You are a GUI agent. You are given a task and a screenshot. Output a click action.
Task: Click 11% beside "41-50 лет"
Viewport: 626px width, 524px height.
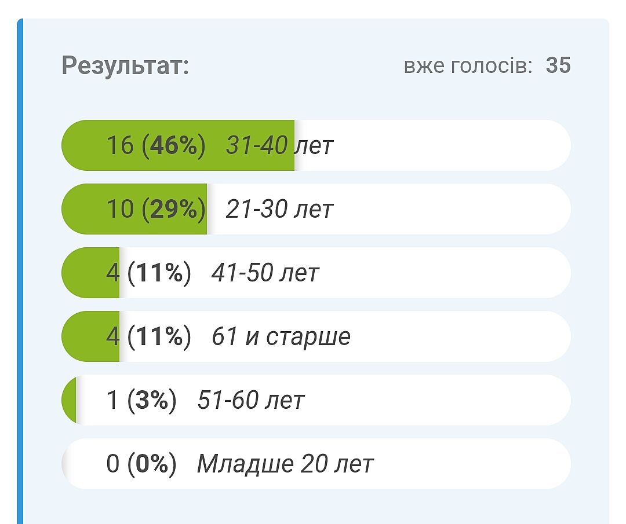point(159,273)
